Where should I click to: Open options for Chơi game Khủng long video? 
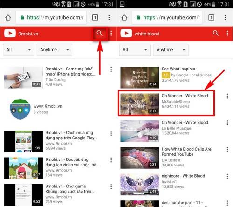click(111, 186)
